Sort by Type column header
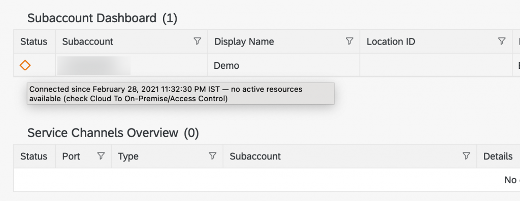Viewport: 520px width, 201px height. [x=128, y=156]
